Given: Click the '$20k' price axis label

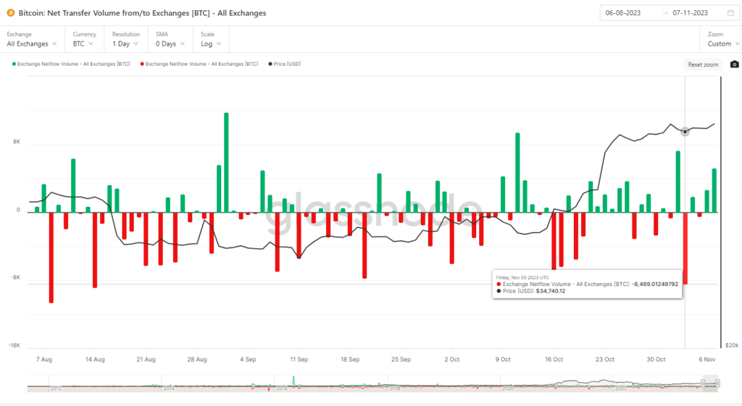Looking at the screenshot, I should pyautogui.click(x=732, y=345).
